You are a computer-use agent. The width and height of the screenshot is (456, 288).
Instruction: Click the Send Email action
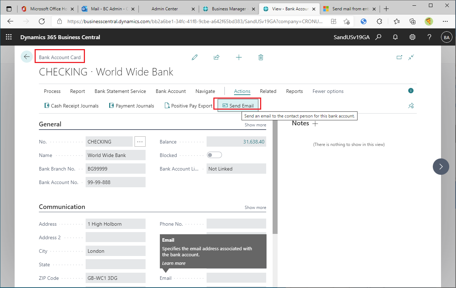coord(238,105)
